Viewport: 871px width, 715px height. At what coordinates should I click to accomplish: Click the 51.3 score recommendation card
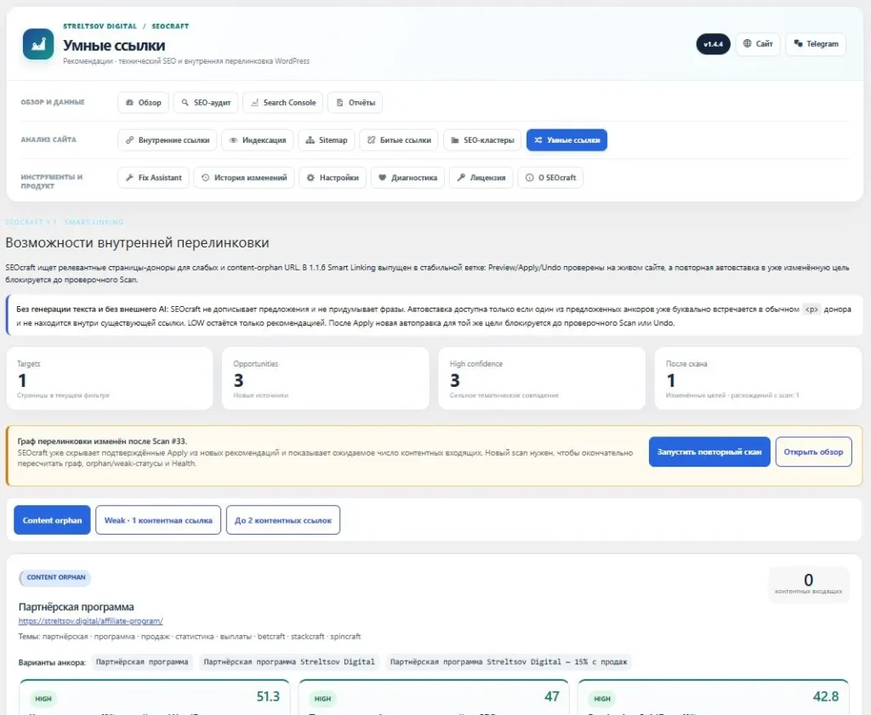coord(155,697)
